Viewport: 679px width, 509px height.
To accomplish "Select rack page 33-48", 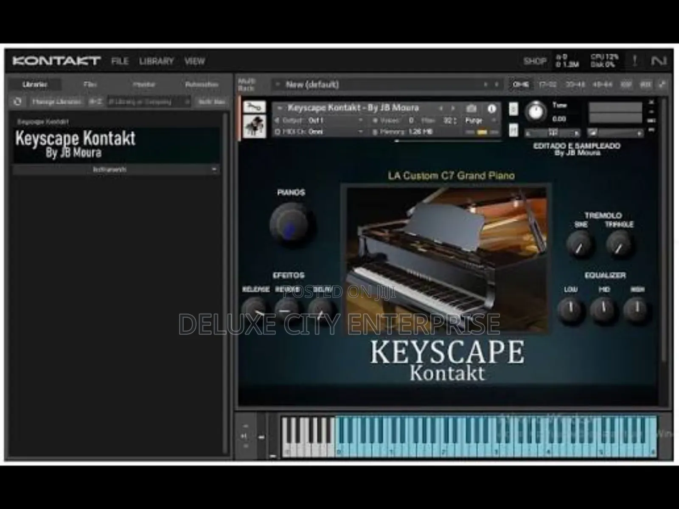I will [575, 84].
